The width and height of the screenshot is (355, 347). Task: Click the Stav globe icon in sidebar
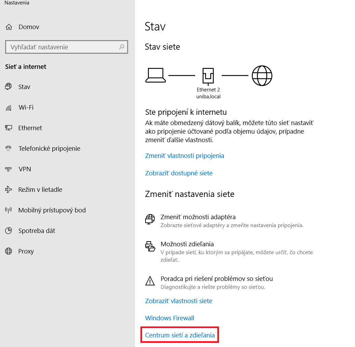click(x=9, y=87)
